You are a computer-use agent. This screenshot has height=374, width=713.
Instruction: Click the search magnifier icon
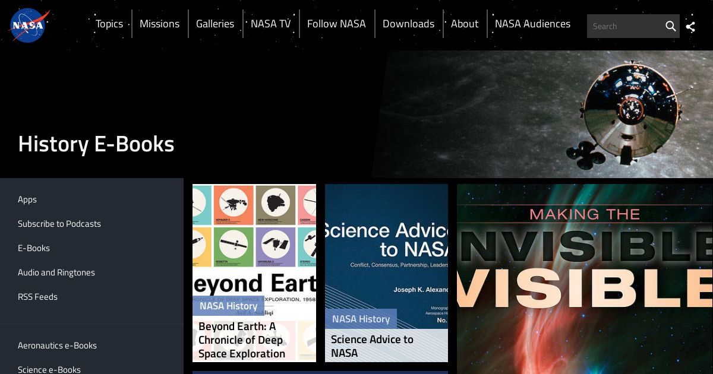pyautogui.click(x=670, y=26)
